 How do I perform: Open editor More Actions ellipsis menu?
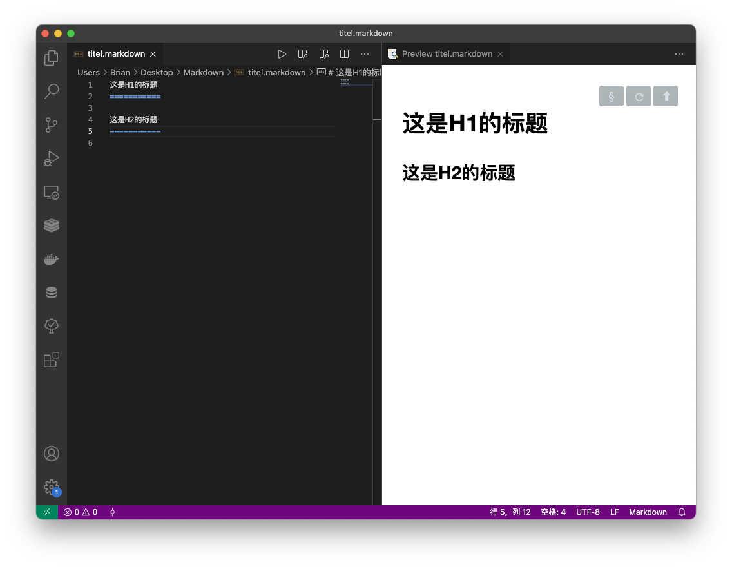tap(365, 54)
